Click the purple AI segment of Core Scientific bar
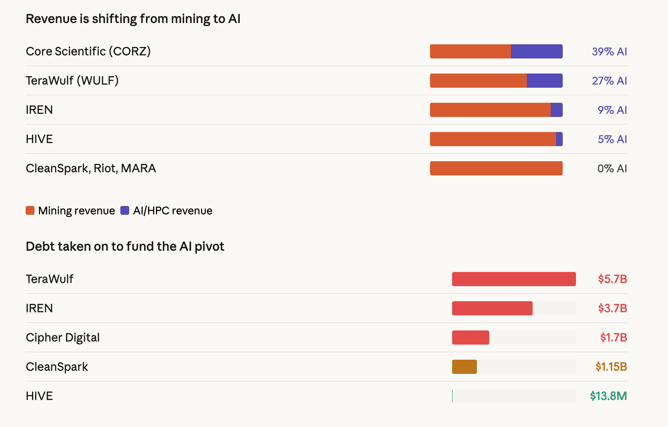Image resolution: width=668 pixels, height=427 pixels. [x=537, y=51]
